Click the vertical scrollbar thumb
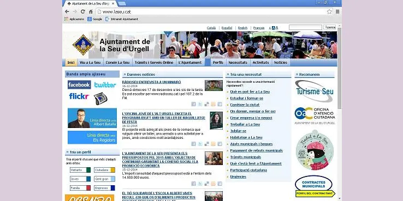This screenshot has width=403, height=201. click(339, 68)
